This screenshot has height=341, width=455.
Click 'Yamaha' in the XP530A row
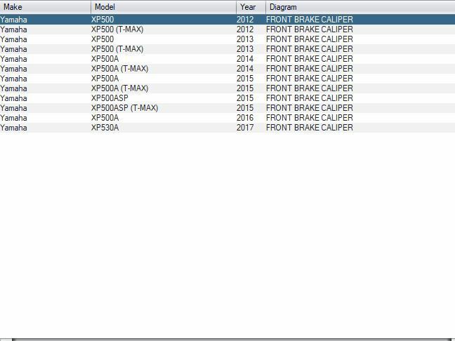pos(13,128)
